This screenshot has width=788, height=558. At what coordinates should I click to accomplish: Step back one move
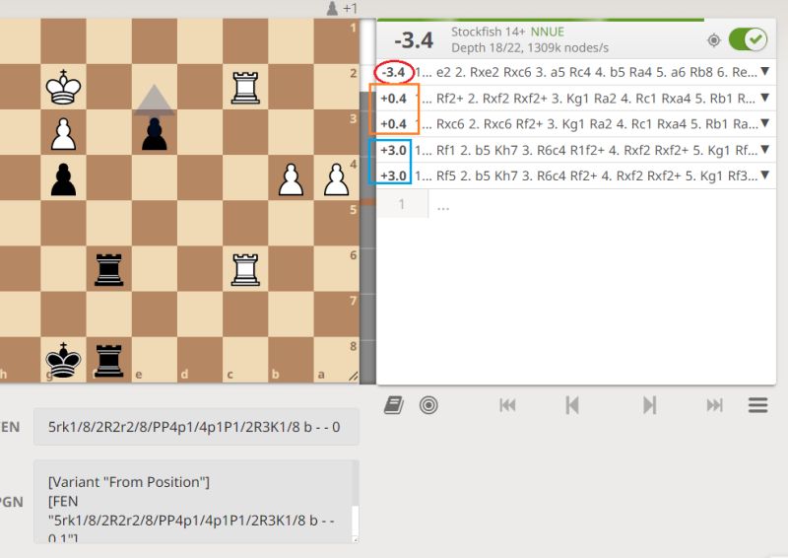572,405
